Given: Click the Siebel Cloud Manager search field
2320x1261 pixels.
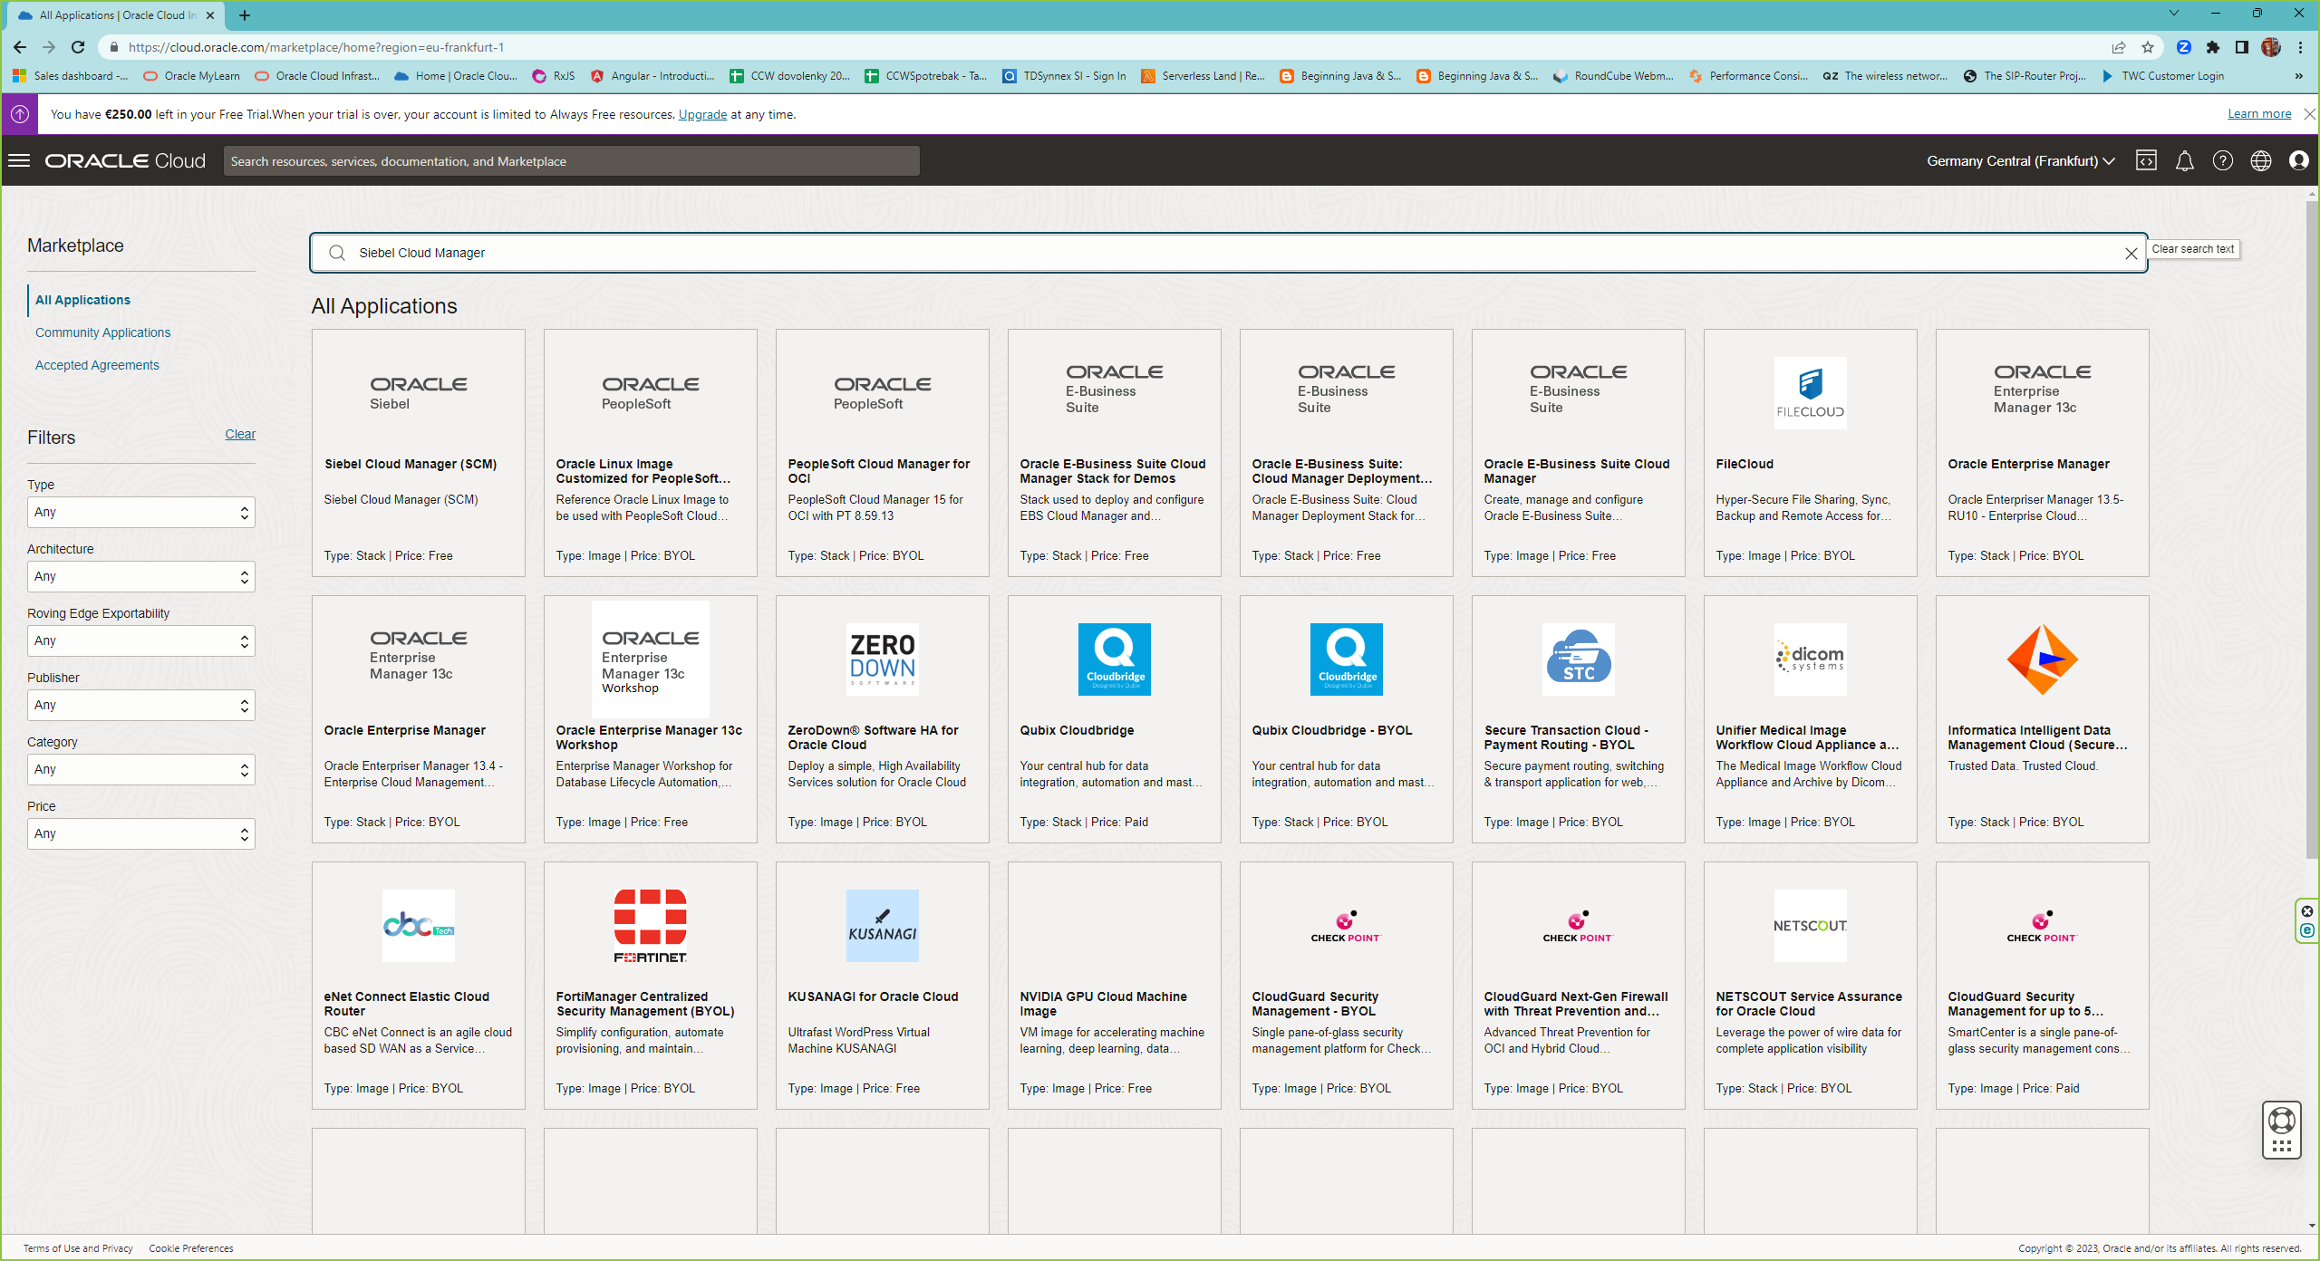Looking at the screenshot, I should pos(1228,253).
